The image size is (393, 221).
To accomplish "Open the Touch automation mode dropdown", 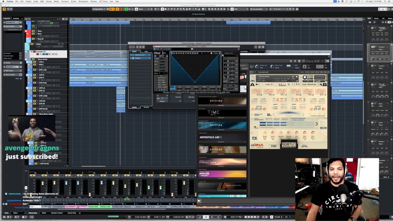I will 144,9.
